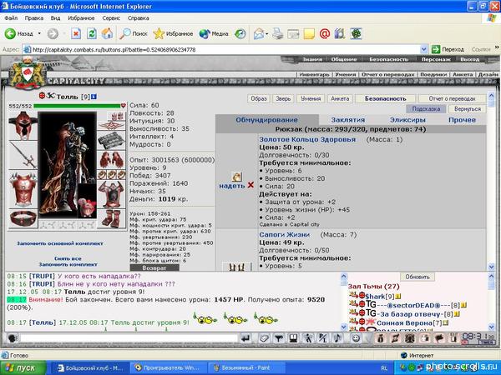Image resolution: width=501 pixels, height=375 pixels.
Task: Click the equipped sword weapon slot
Action: 23,156
